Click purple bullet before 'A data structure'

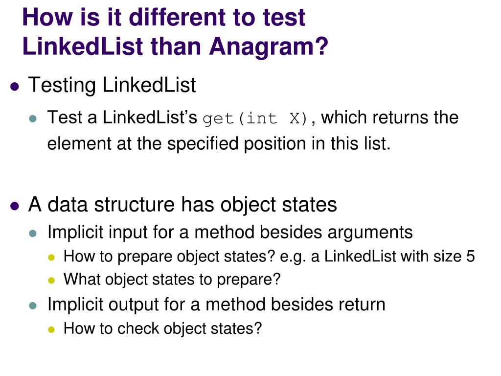[15, 206]
